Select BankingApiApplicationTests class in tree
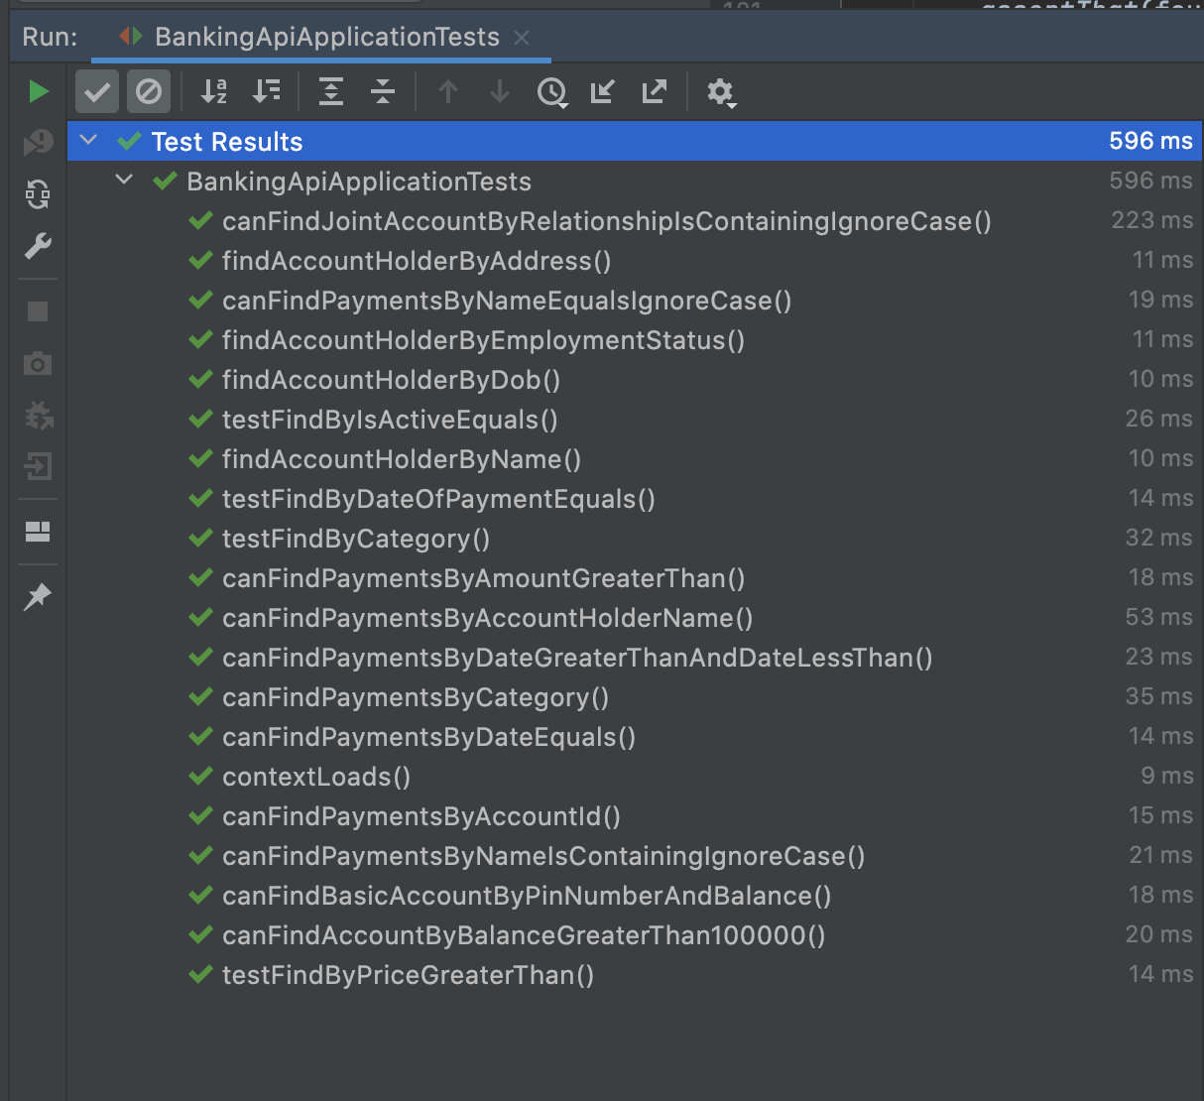 [359, 182]
